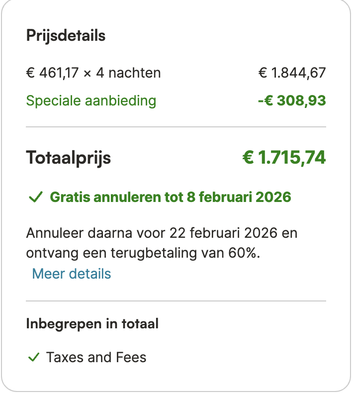Viewport: 353px width, 394px height.
Task: Click the divider line above Inbegrepen in totaal
Action: [x=176, y=301]
